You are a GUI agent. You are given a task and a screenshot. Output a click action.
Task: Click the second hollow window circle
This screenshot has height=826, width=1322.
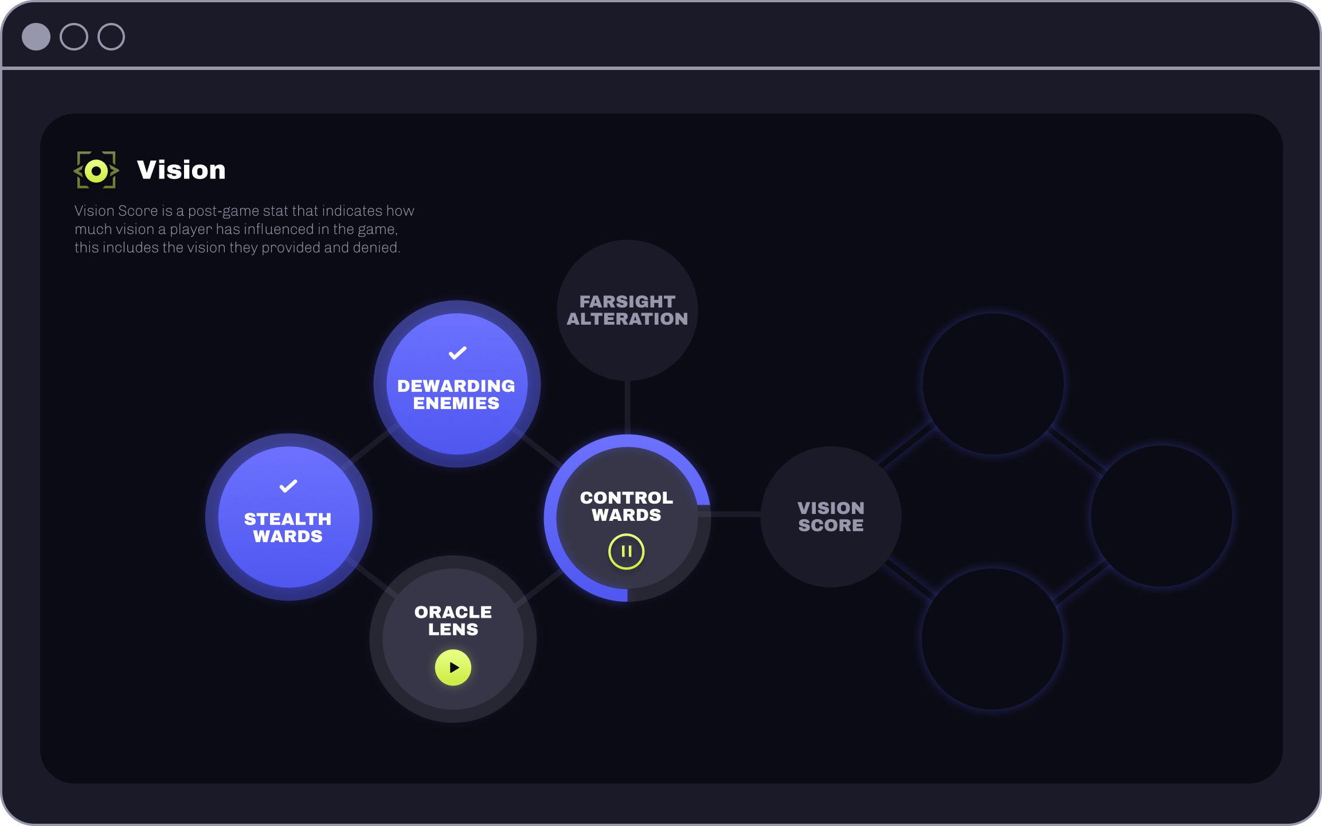pos(74,37)
